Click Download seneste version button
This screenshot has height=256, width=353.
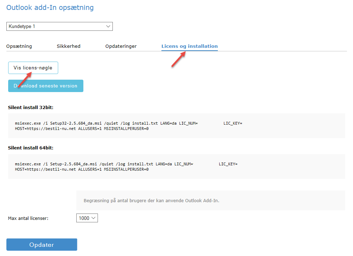pyautogui.click(x=46, y=86)
